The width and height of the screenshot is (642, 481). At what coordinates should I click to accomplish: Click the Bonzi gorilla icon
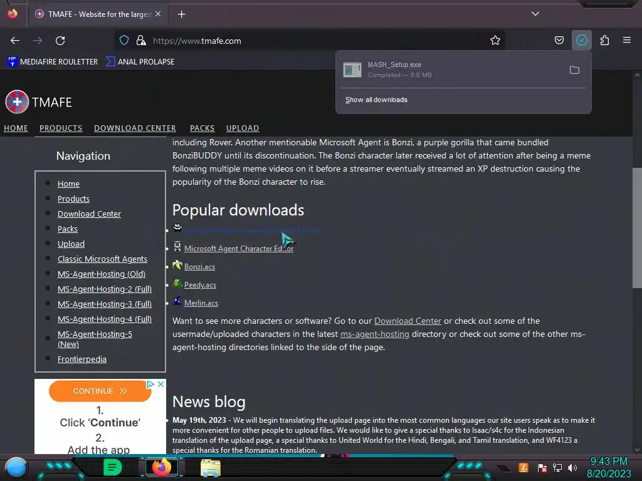(x=177, y=265)
